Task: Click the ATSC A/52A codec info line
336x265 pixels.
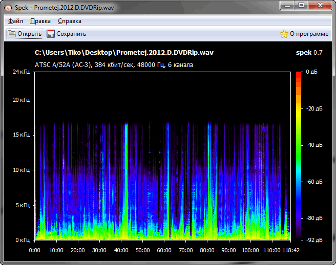Action: pos(114,65)
